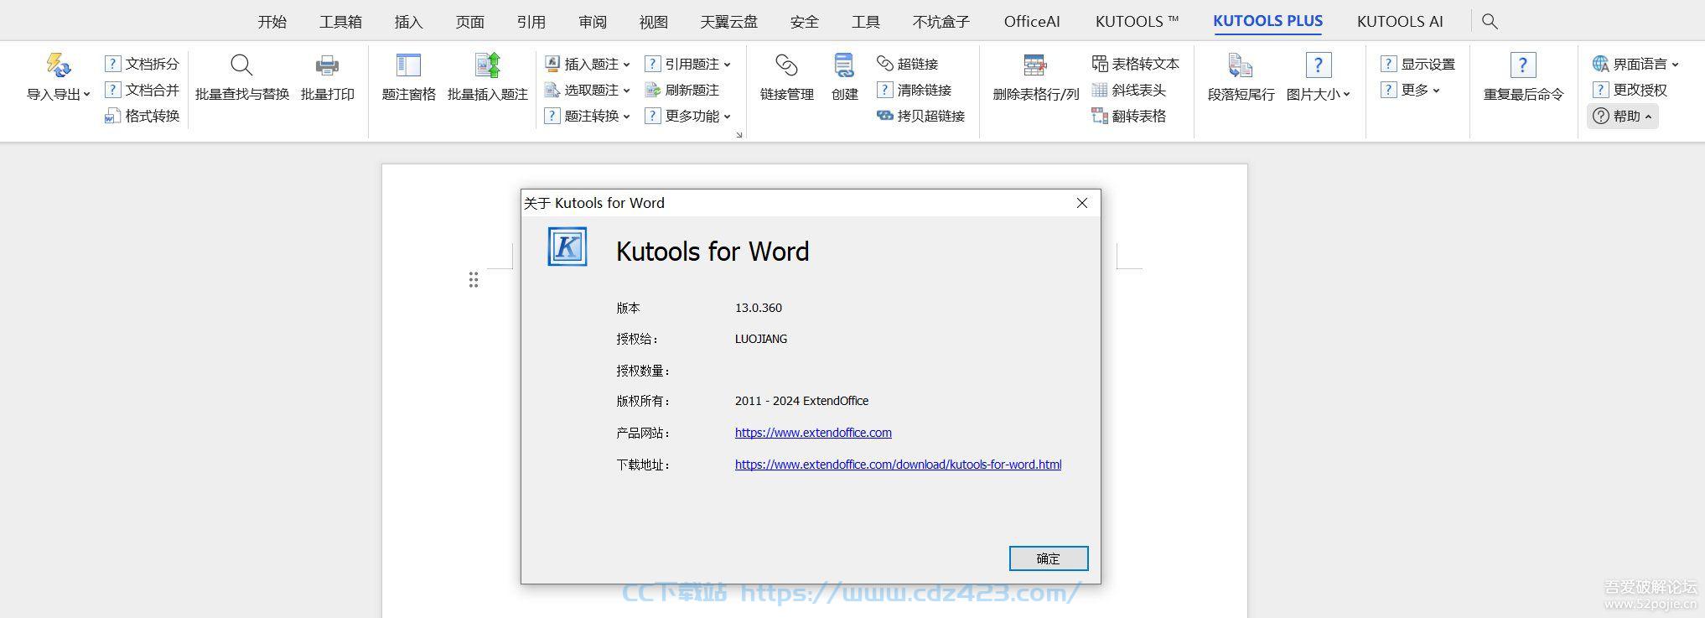The image size is (1705, 618).
Task: Expand the 更多功能 dropdown
Action: [728, 117]
